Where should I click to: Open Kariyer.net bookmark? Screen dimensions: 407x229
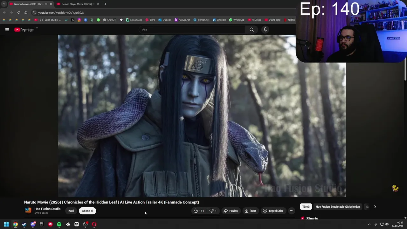(x=182, y=20)
